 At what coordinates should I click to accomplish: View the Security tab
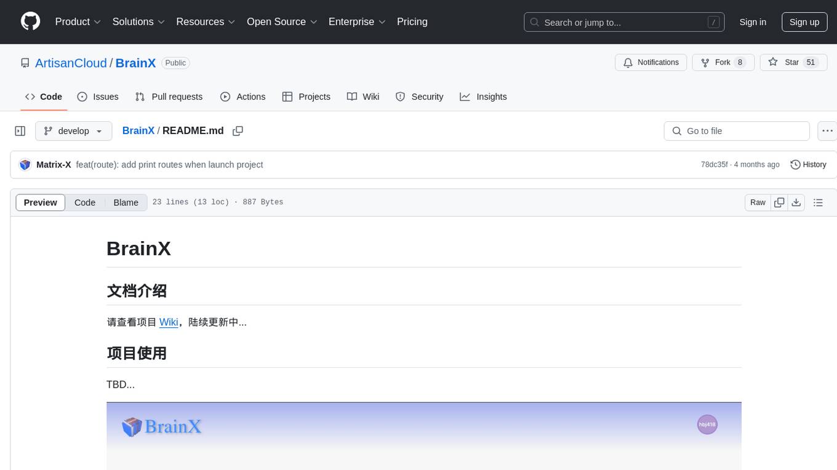[x=419, y=97]
